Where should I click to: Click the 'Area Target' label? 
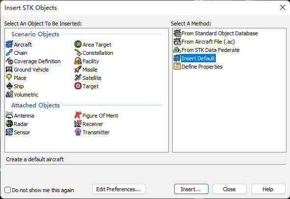pyautogui.click(x=97, y=45)
